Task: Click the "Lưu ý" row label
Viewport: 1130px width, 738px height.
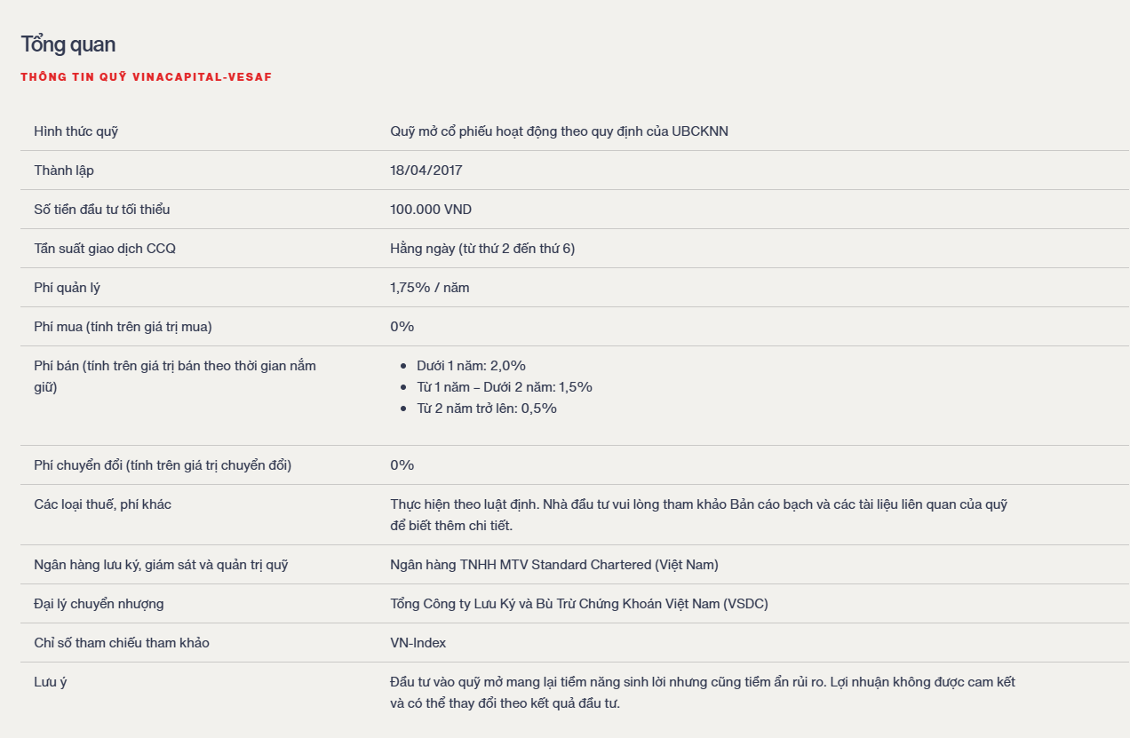Action: (50, 682)
